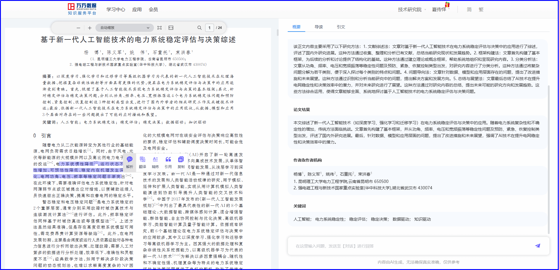Open the PDF search magnifier
Screen dimensions: 559x270
coord(199,28)
